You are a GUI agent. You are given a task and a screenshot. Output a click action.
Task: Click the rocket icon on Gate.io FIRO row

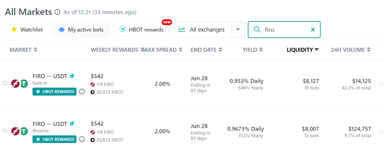click(x=72, y=76)
